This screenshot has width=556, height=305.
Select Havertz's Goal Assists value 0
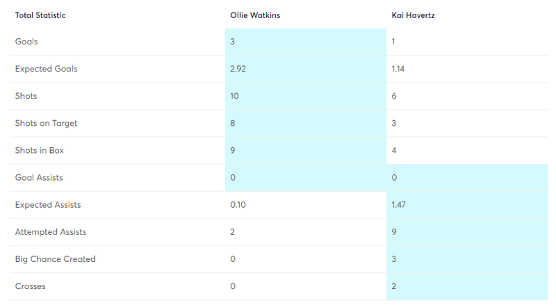(394, 177)
